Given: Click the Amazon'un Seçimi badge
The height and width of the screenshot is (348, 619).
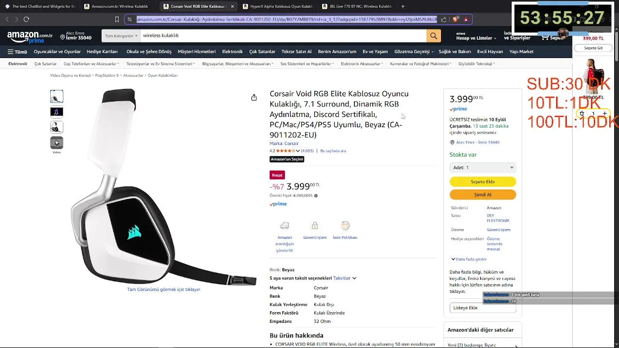Looking at the screenshot, I should coord(287,159).
